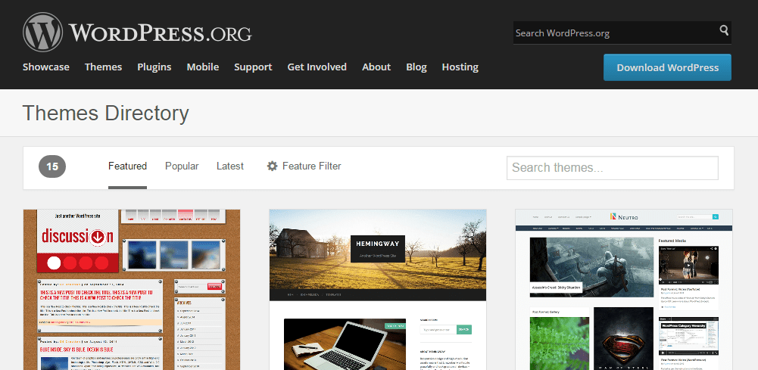The height and width of the screenshot is (370, 758).
Task: Focus the Search themes input box
Action: 612,168
